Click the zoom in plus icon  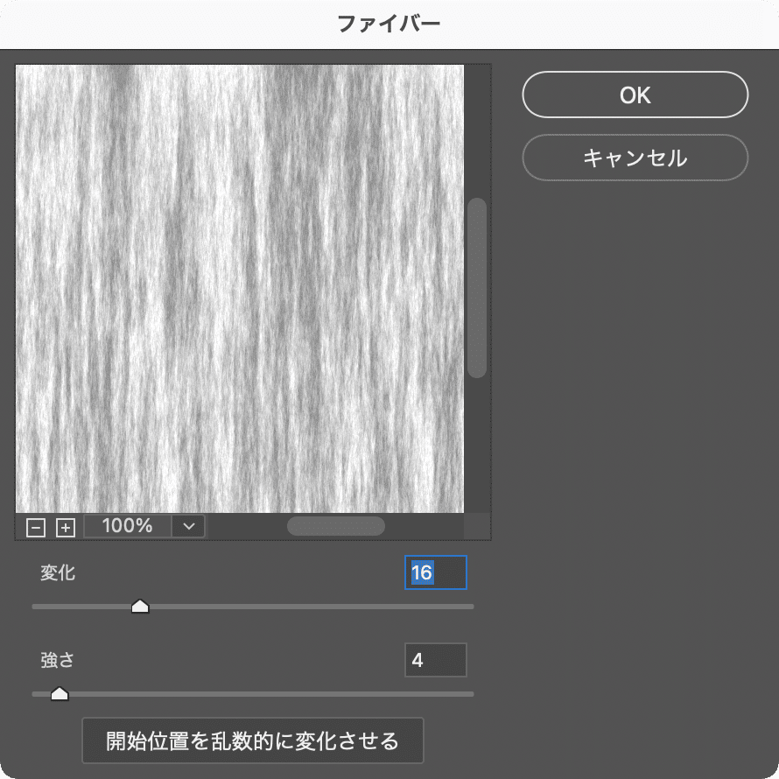click(66, 528)
